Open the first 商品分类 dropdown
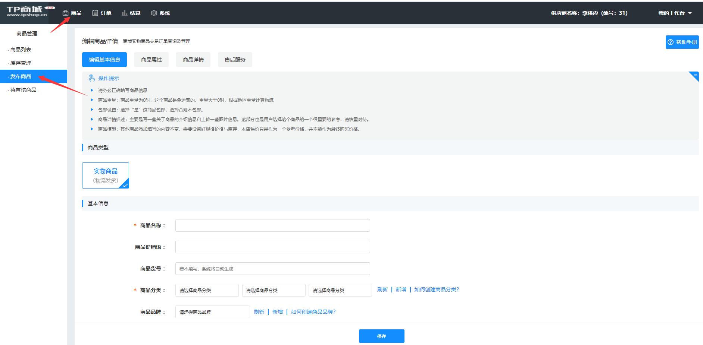The height and width of the screenshot is (345, 703). 207,290
